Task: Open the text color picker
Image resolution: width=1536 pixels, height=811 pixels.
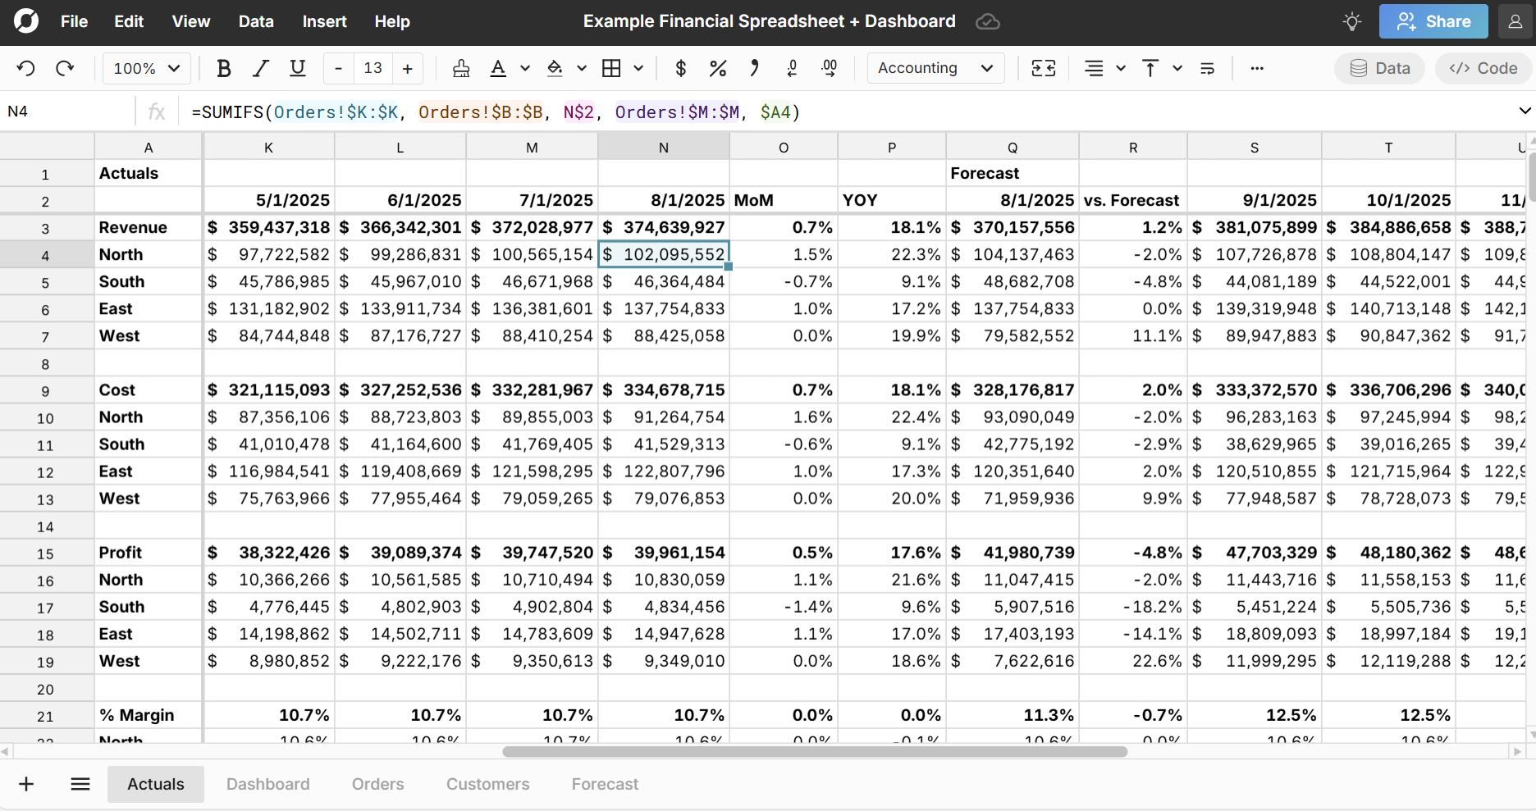Action: coord(499,68)
